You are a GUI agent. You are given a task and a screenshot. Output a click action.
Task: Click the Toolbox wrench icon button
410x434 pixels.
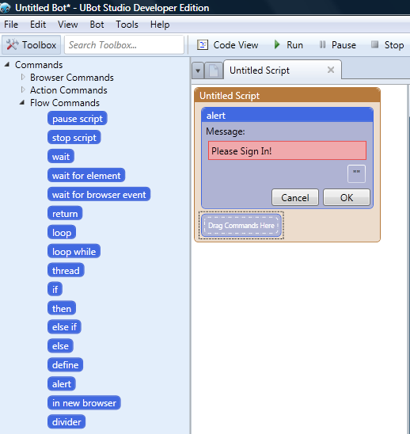click(31, 45)
